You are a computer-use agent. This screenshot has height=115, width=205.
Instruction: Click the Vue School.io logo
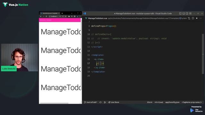point(196,111)
